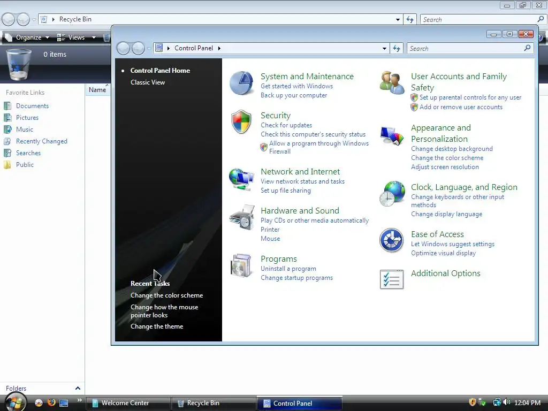Click Back up your computer link
The width and height of the screenshot is (548, 411).
294,95
